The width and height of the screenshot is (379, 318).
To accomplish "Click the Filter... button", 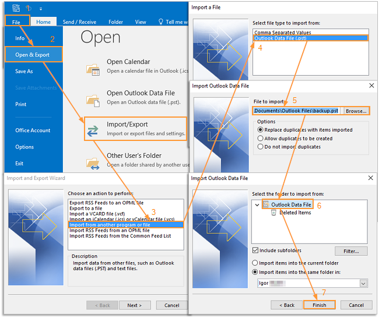I will (x=351, y=251).
